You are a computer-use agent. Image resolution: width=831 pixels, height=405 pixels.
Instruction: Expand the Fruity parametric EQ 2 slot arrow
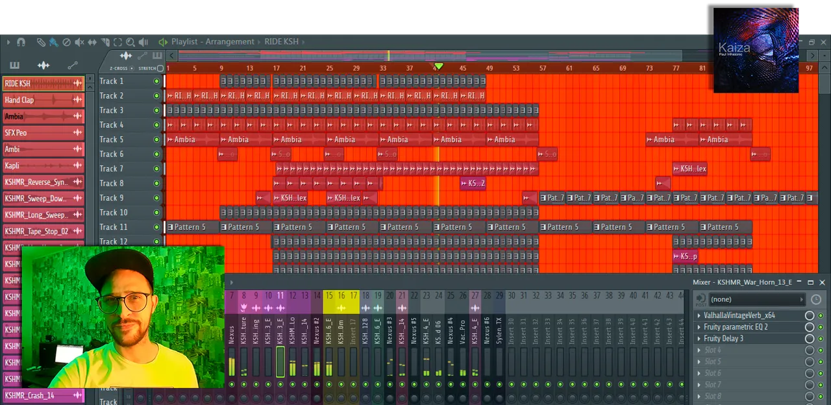[699, 327]
